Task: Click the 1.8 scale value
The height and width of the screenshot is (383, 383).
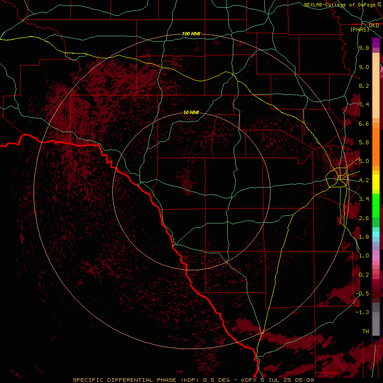Action: coord(364,237)
